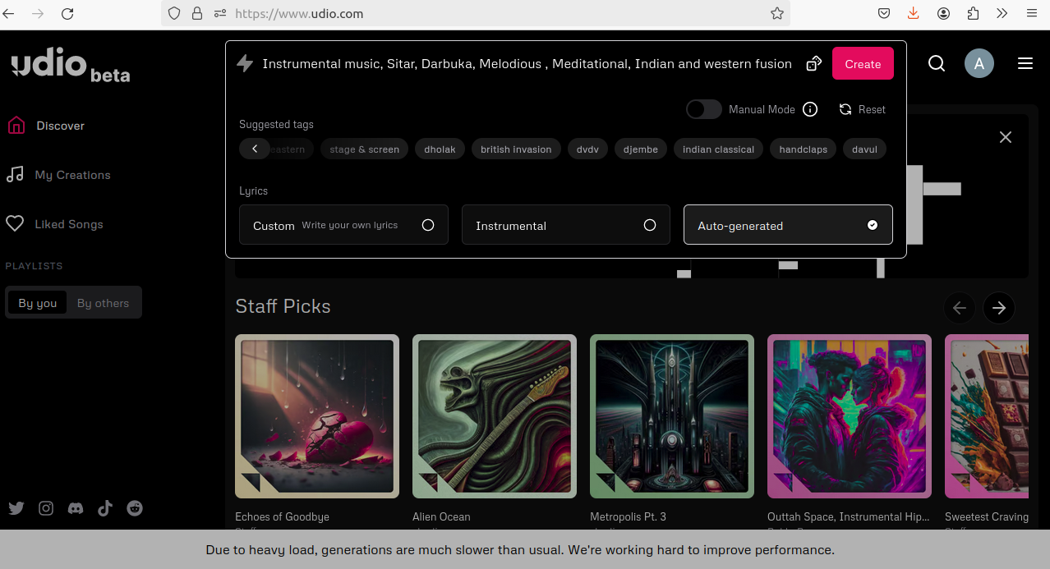Open Echoes of Goodbye cover thumbnail

pyautogui.click(x=317, y=416)
